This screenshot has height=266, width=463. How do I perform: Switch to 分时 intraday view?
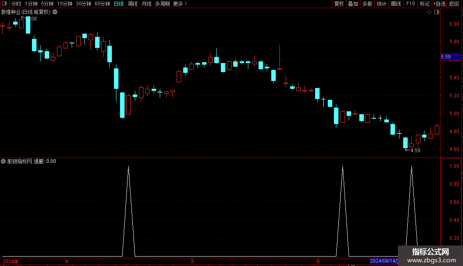coord(16,4)
